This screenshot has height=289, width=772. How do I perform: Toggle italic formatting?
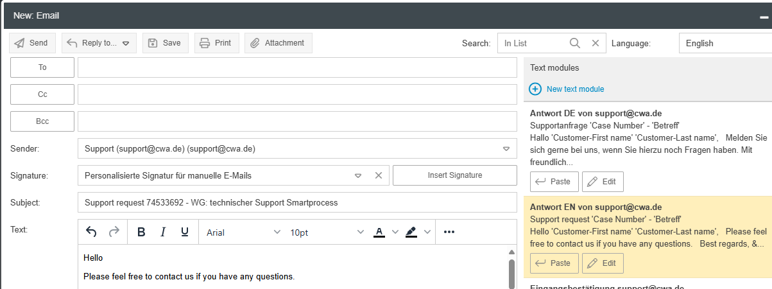[x=163, y=232]
